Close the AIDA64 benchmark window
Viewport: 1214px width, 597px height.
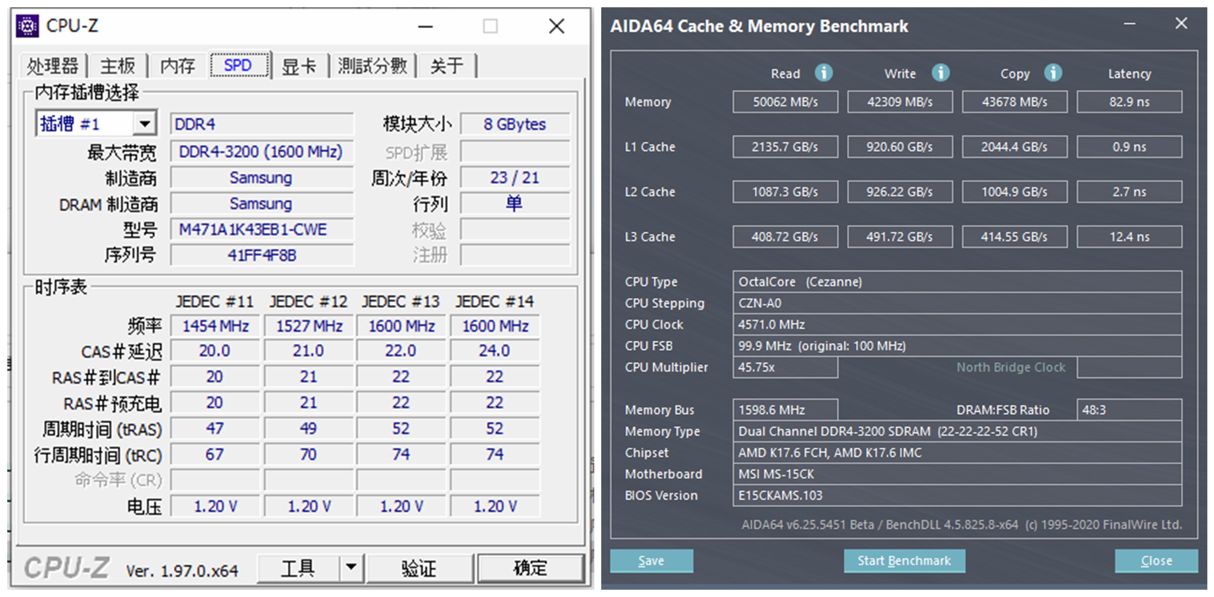1181,24
